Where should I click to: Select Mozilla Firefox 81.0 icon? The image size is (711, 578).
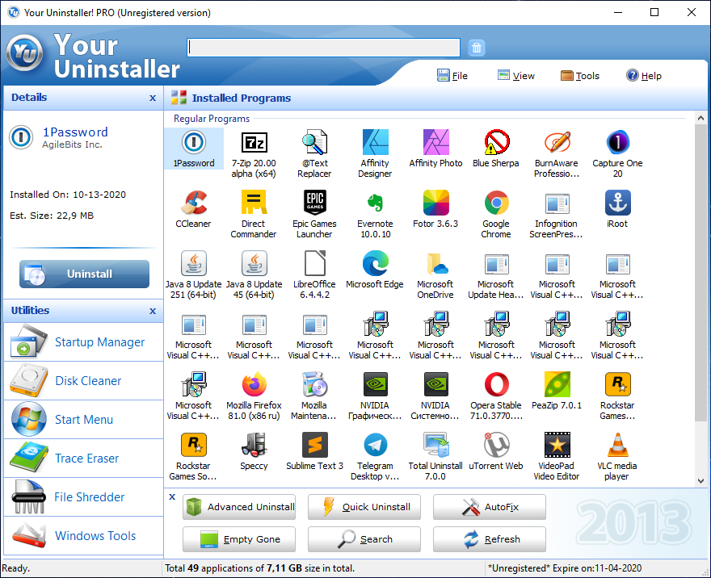click(x=254, y=384)
